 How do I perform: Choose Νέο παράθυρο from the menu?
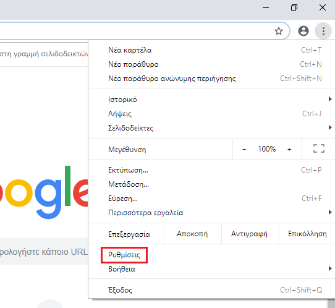(212, 64)
